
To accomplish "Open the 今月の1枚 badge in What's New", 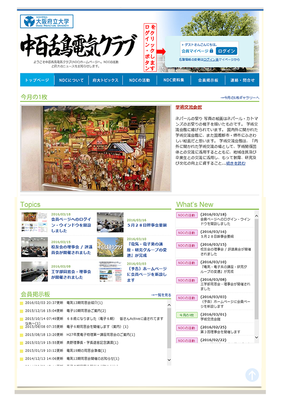I will coord(187,315).
